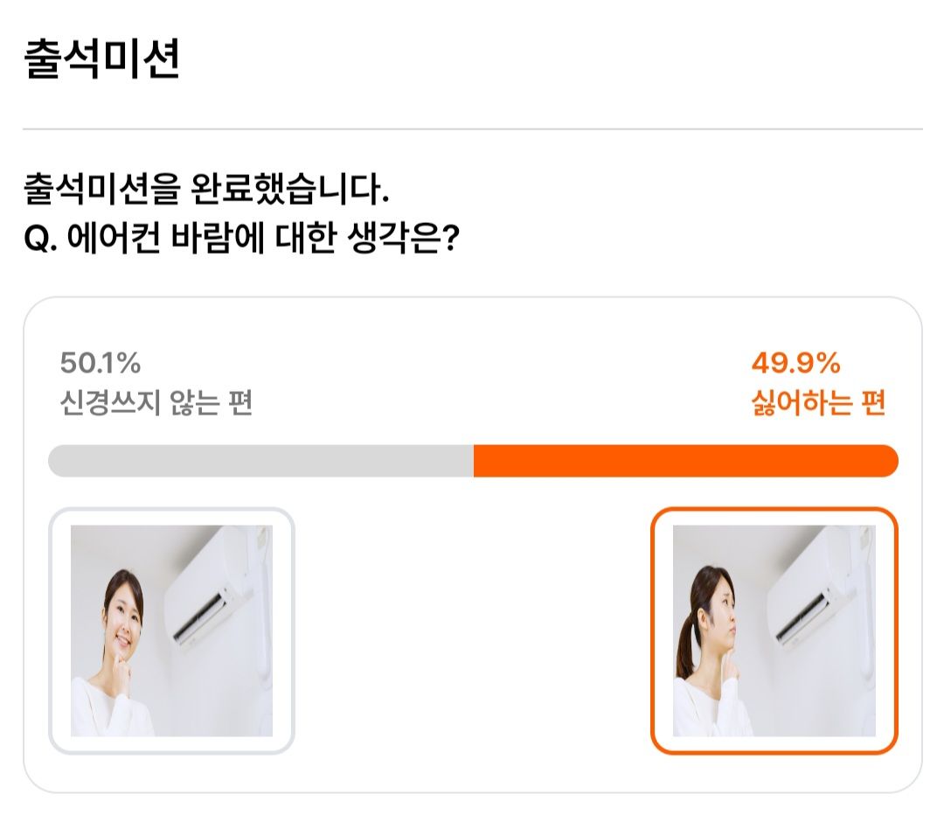This screenshot has height=815, width=944.
Task: Choose the '싫어하는 편' answer label
Action: pyautogui.click(x=818, y=402)
